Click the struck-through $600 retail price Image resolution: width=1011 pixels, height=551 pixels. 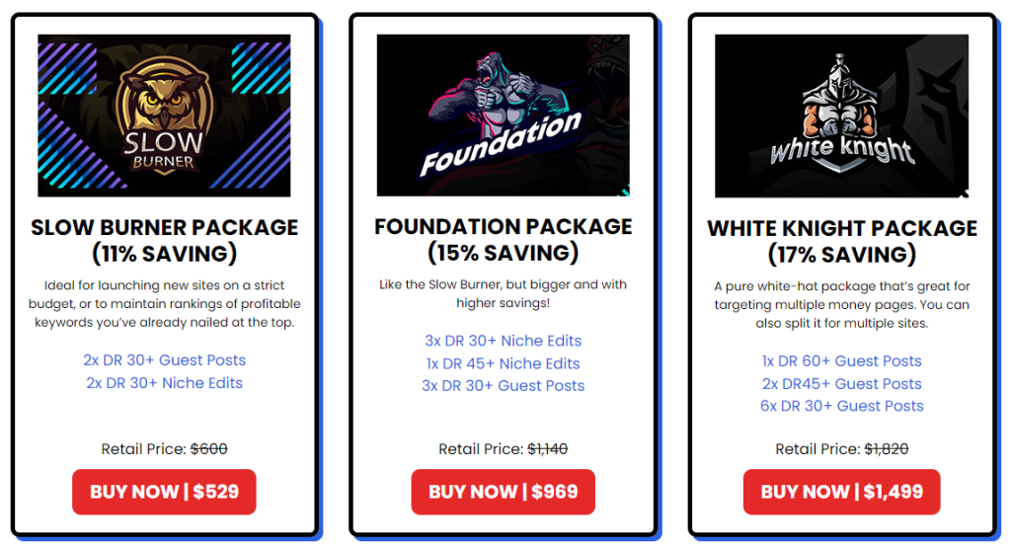209,449
